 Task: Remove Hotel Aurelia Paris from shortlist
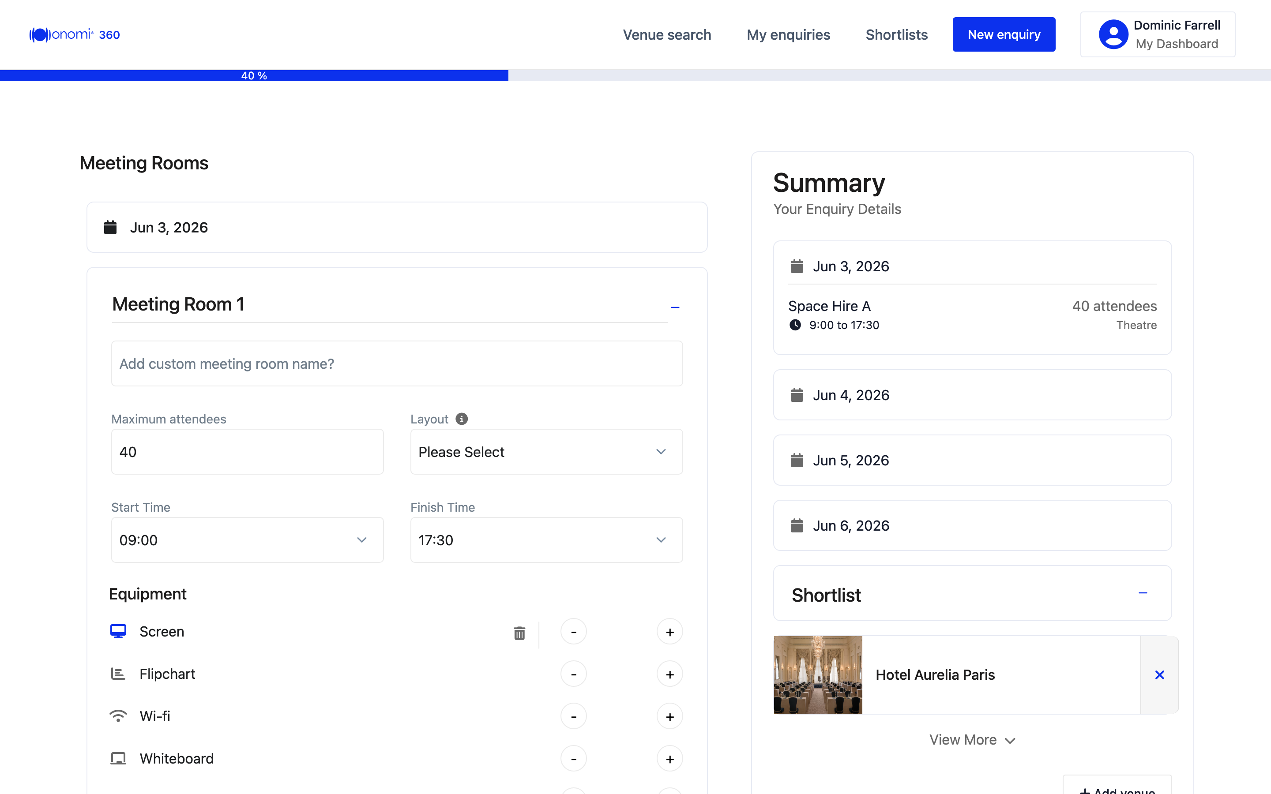(x=1160, y=675)
